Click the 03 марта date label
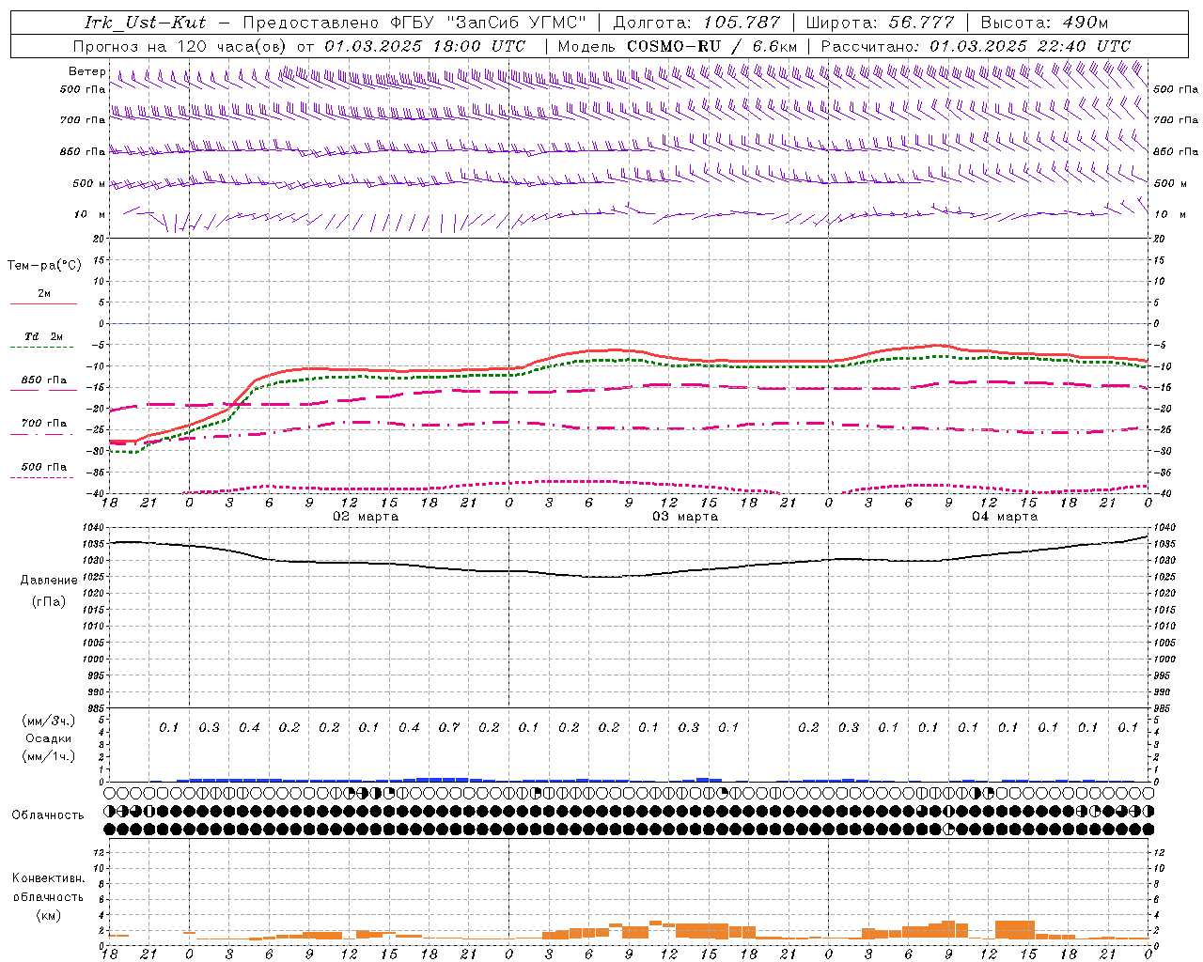The width and height of the screenshot is (1203, 962). coord(685,517)
